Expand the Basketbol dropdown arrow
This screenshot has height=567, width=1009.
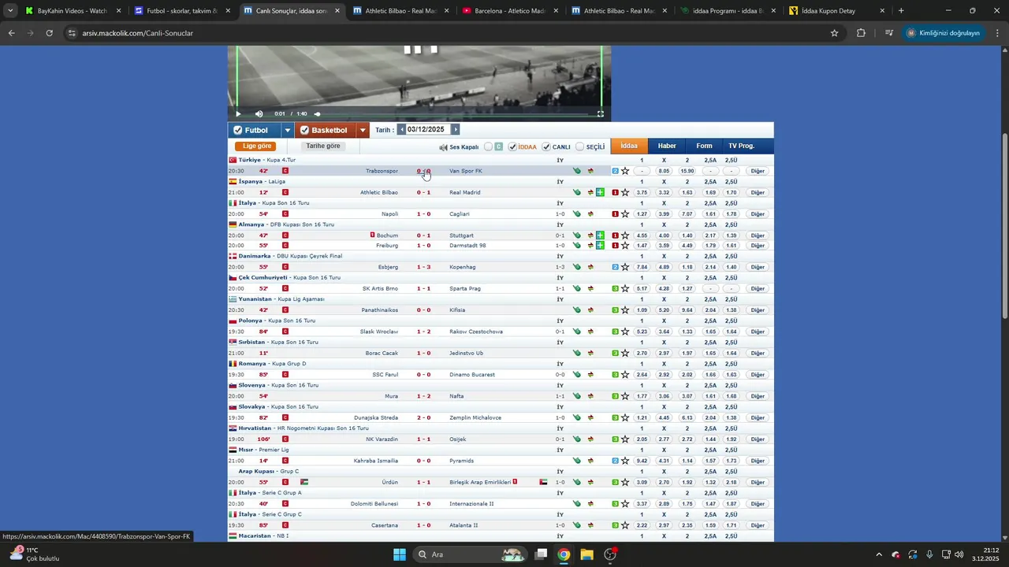(x=363, y=130)
